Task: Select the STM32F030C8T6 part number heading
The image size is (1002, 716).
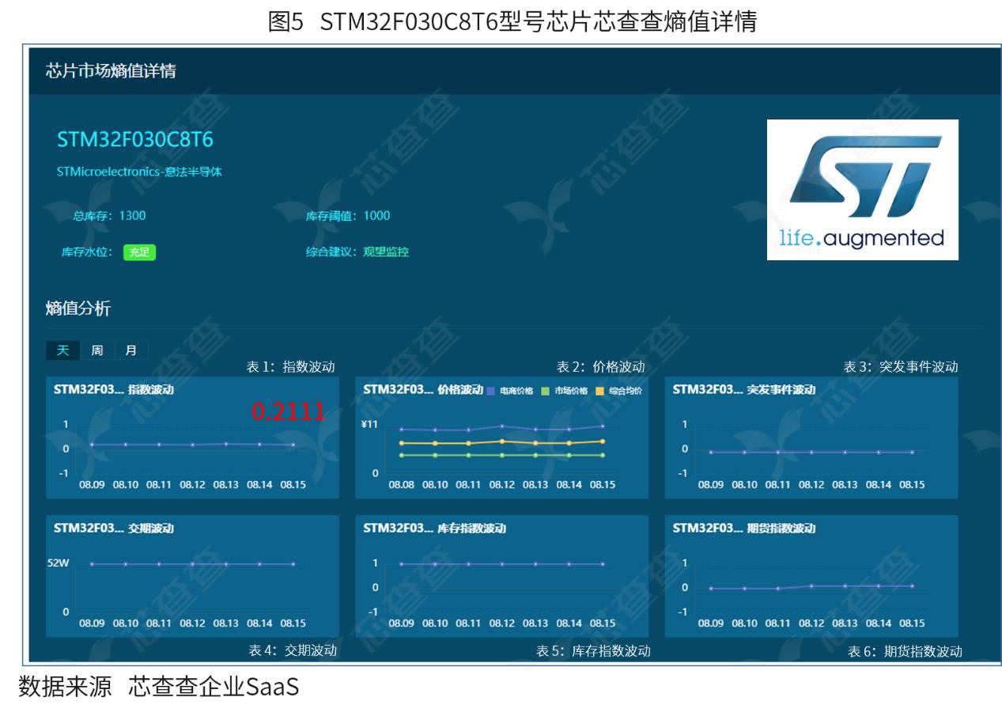Action: point(135,139)
